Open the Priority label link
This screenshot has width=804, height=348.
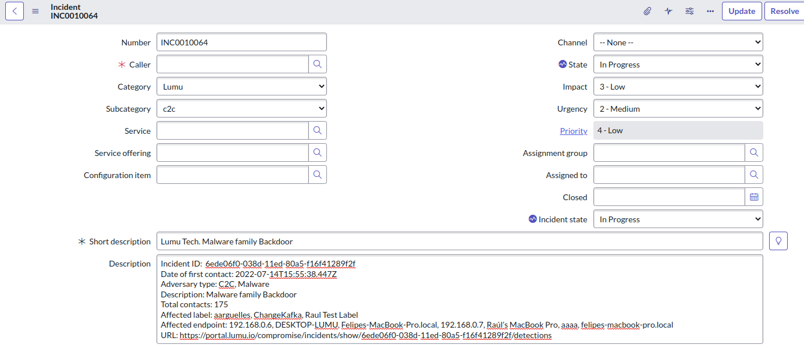point(573,131)
